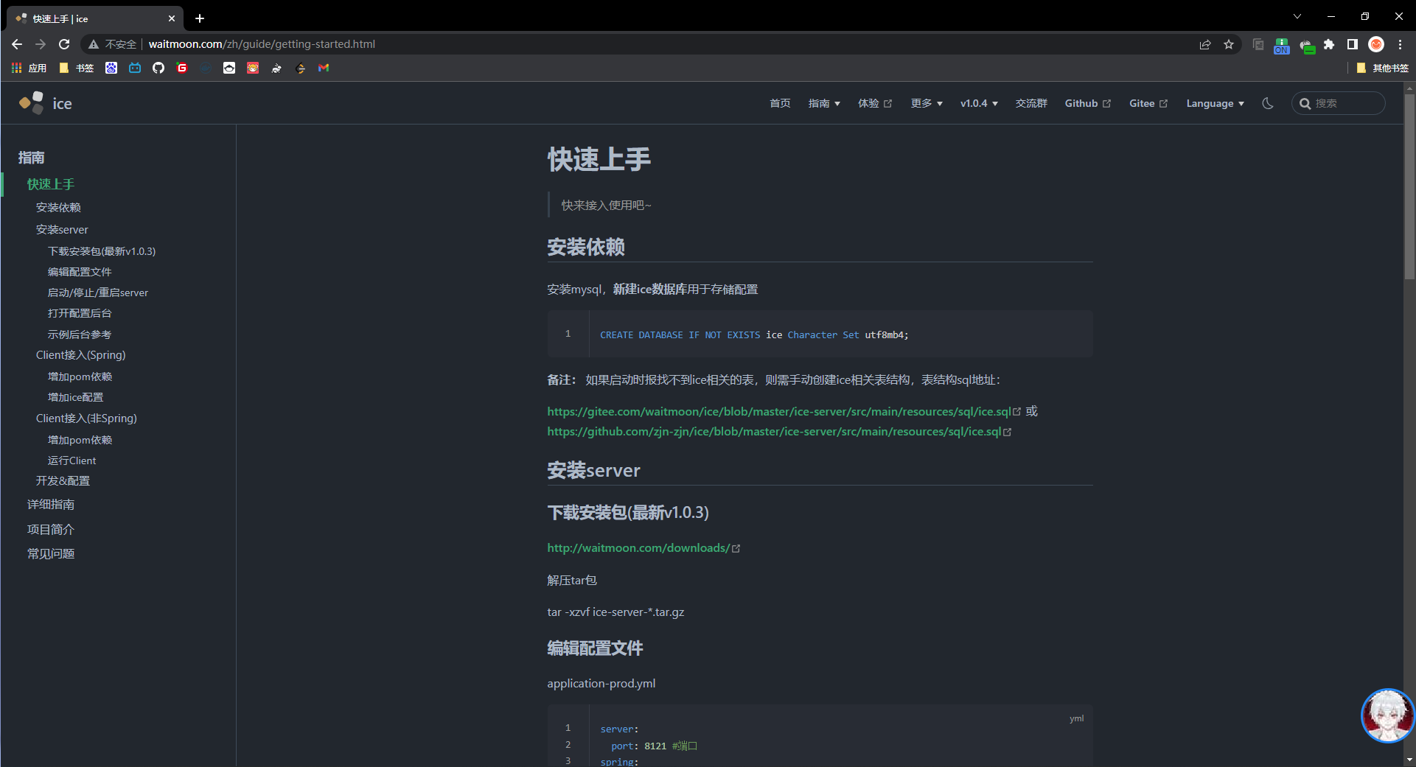Open Bilibili from the bookmarks bar
The image size is (1416, 767).
135,68
